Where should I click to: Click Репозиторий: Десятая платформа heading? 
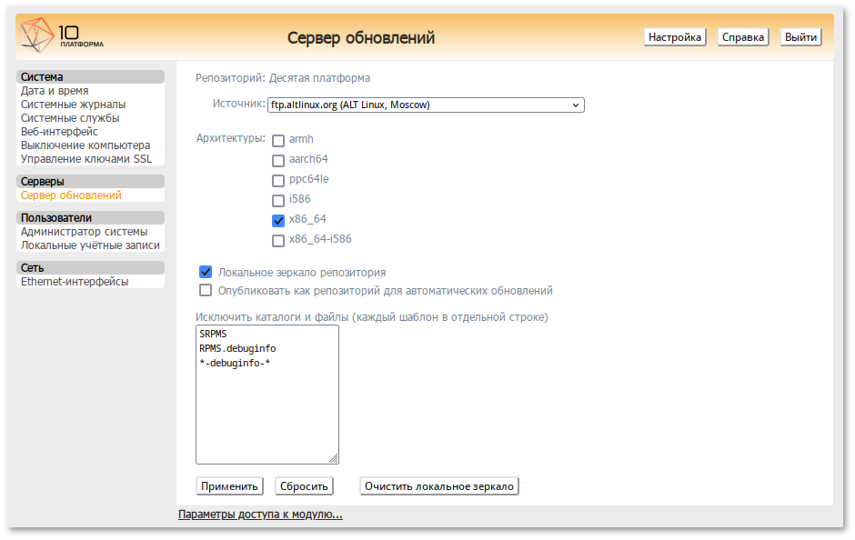coord(283,78)
